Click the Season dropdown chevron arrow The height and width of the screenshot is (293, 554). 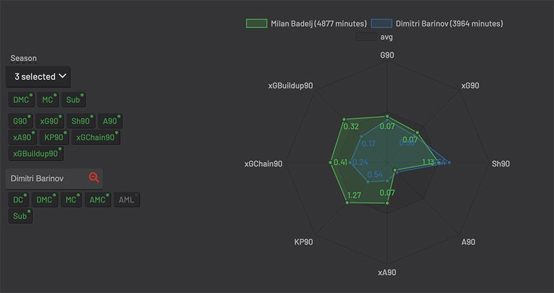(63, 76)
